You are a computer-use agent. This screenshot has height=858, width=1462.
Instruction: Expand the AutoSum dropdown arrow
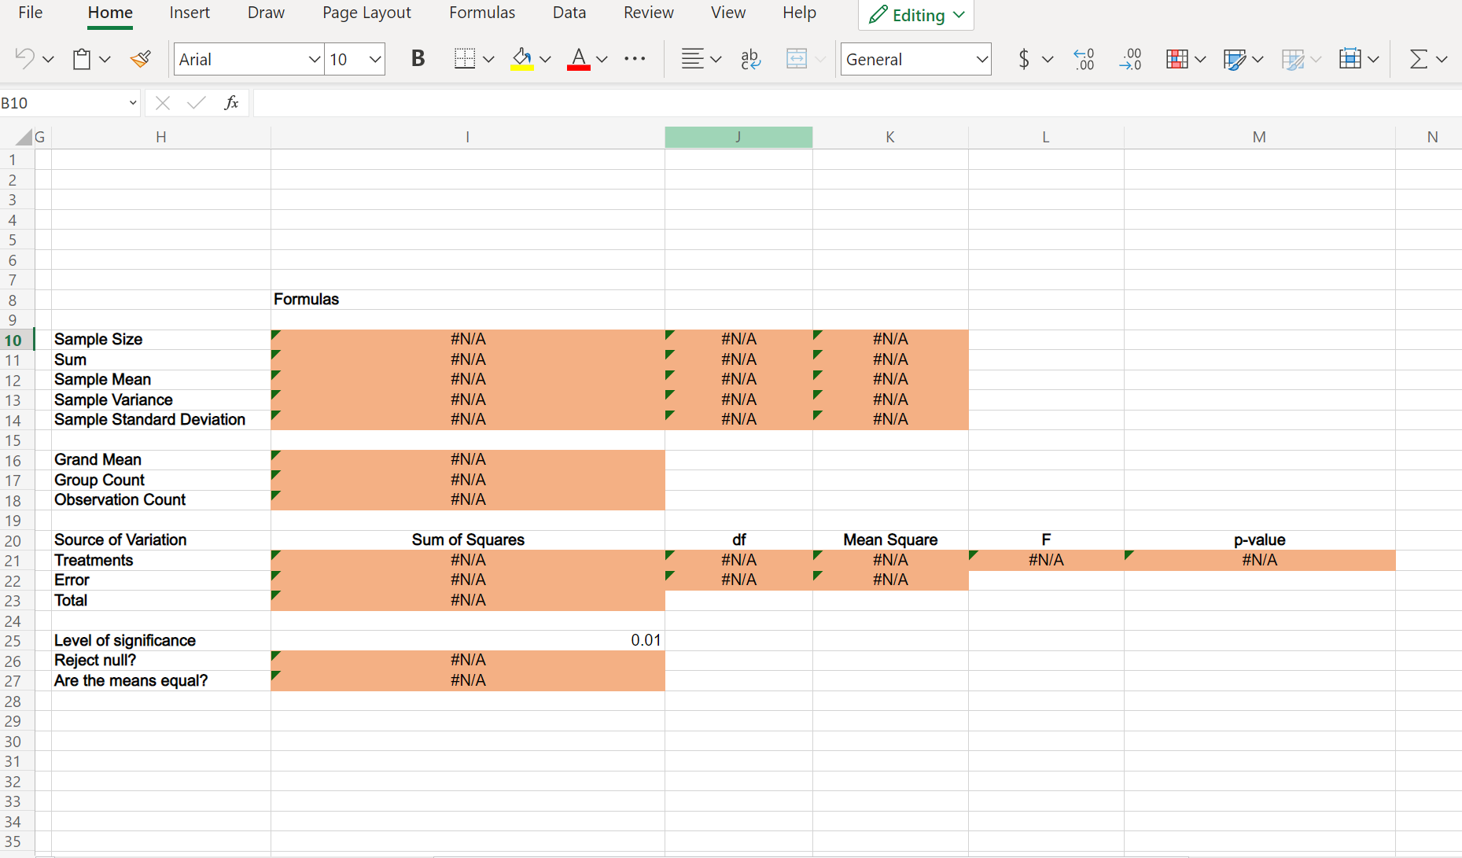point(1442,59)
